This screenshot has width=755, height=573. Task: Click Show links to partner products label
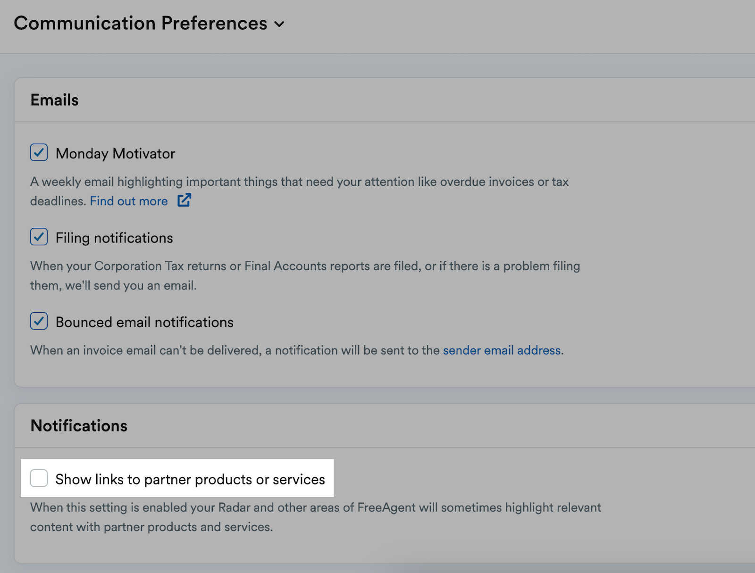click(x=190, y=480)
